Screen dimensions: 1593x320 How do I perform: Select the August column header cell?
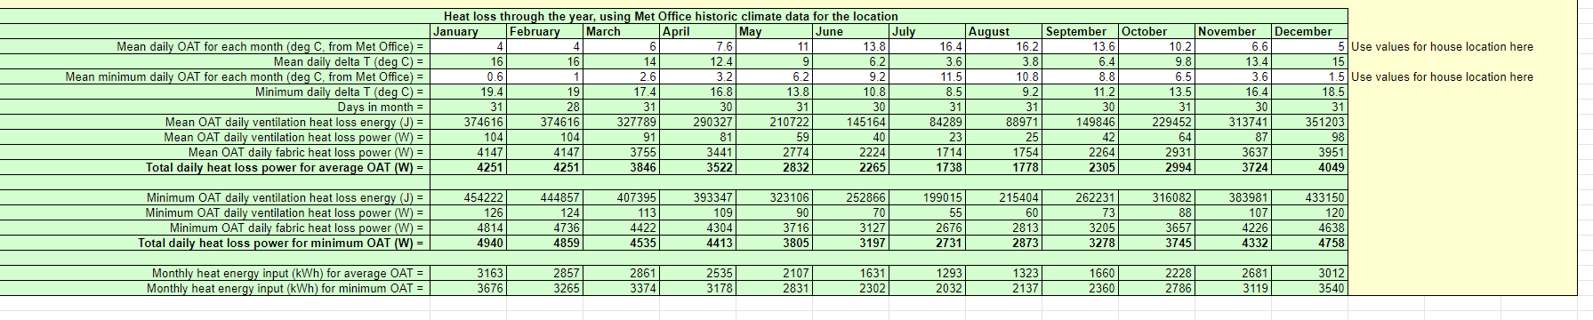pyautogui.click(x=1004, y=31)
